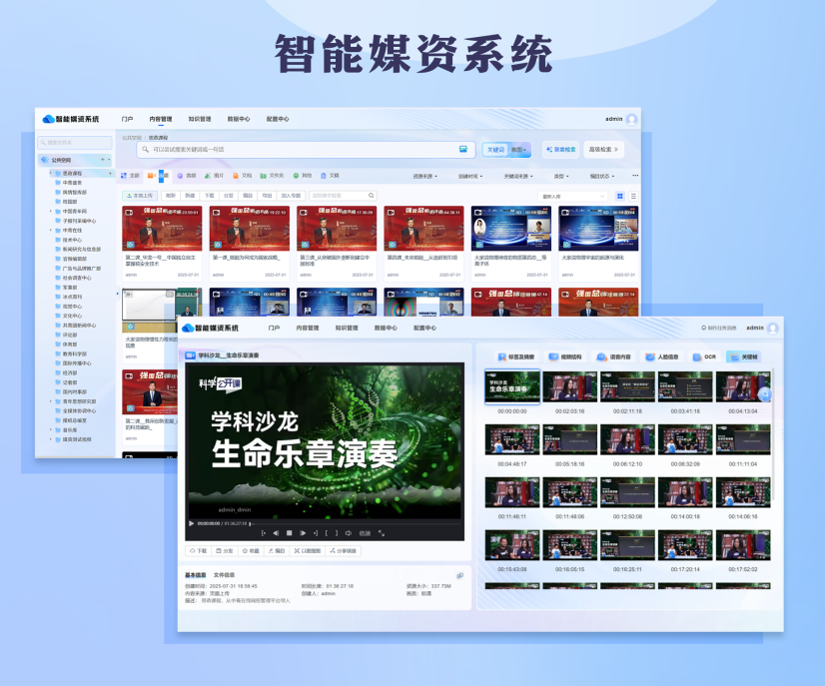Viewport: 825px width, 686px height.
Task: Switch to the grid view icon
Action: click(x=620, y=197)
